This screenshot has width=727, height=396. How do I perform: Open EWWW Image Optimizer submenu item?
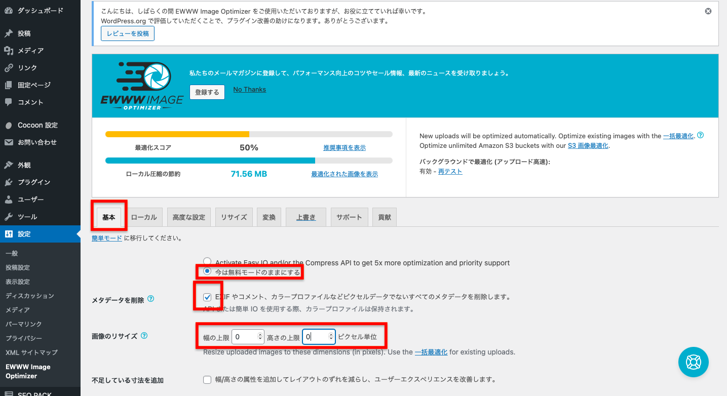28,371
